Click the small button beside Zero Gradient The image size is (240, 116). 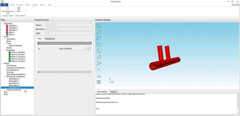[89, 49]
